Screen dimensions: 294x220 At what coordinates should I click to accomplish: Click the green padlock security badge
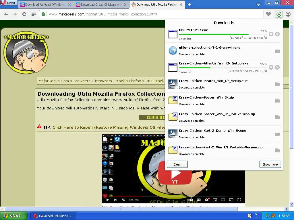[x=43, y=14]
